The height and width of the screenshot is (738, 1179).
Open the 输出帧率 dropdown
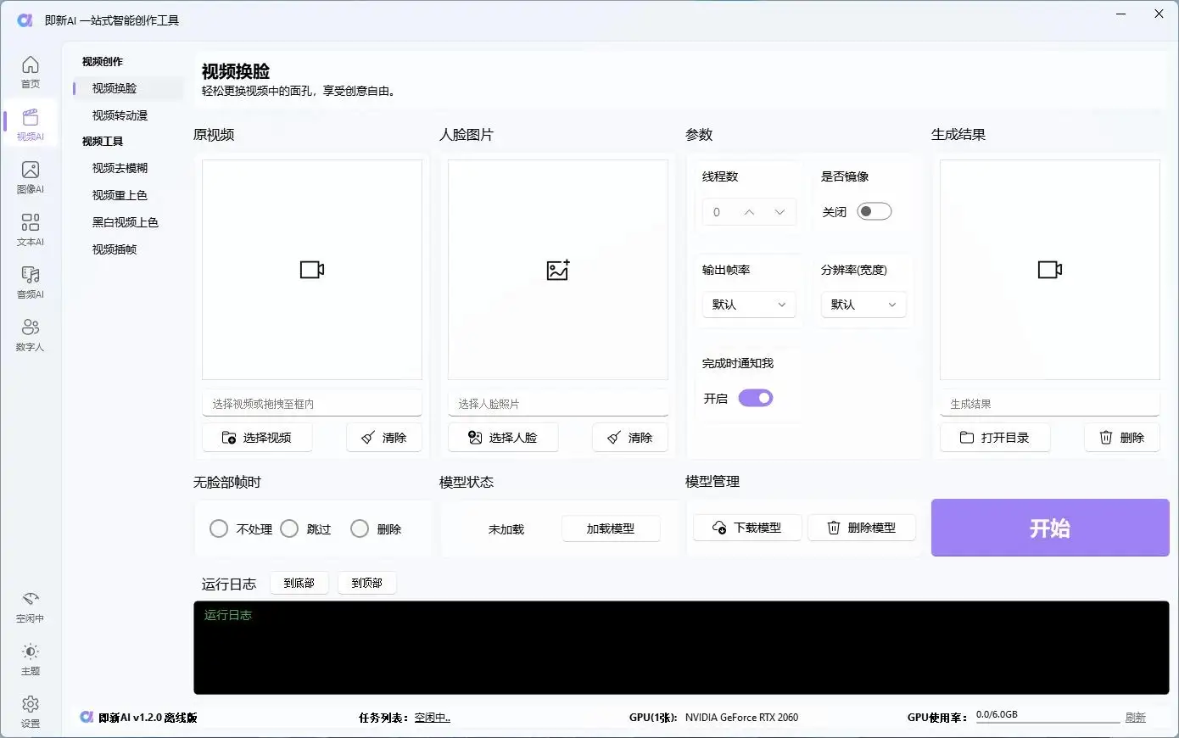pyautogui.click(x=748, y=305)
